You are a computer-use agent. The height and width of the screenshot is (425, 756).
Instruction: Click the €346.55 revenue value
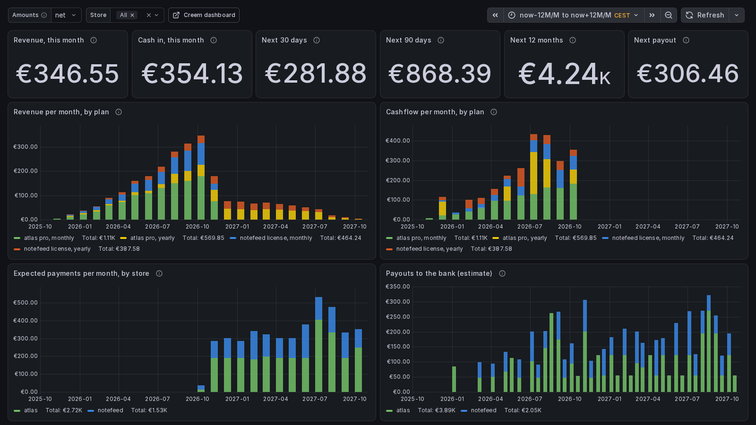click(x=68, y=74)
